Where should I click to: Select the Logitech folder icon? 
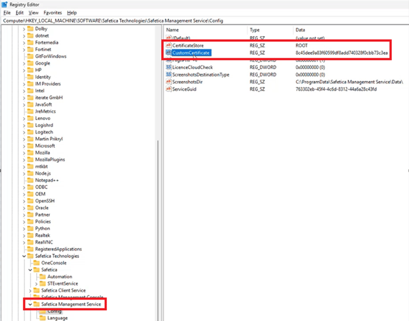(x=30, y=132)
